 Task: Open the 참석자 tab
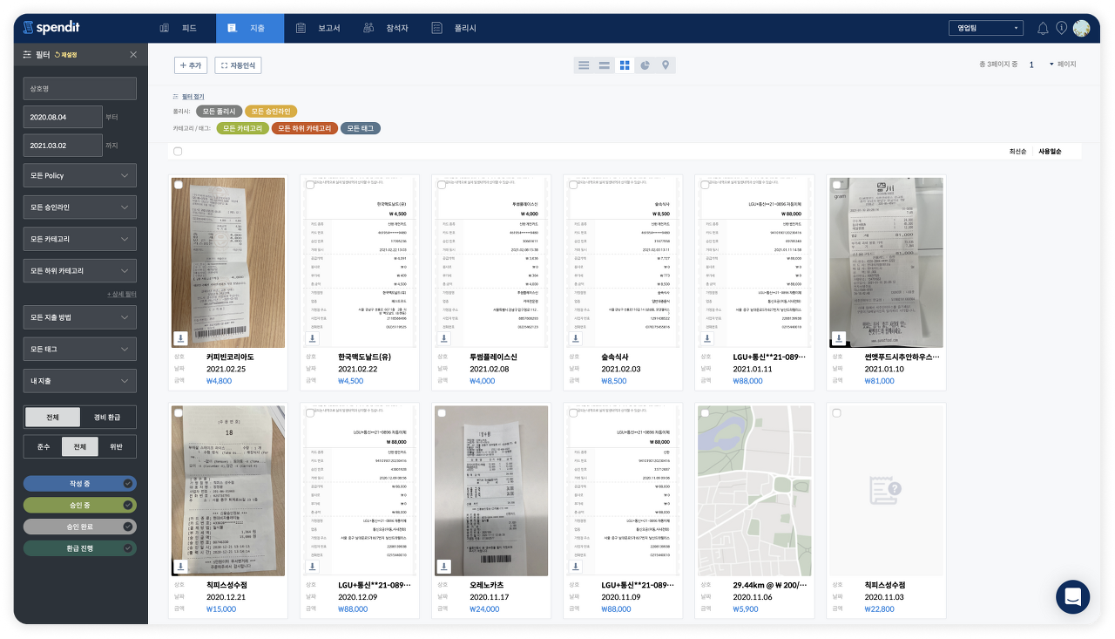(x=387, y=28)
